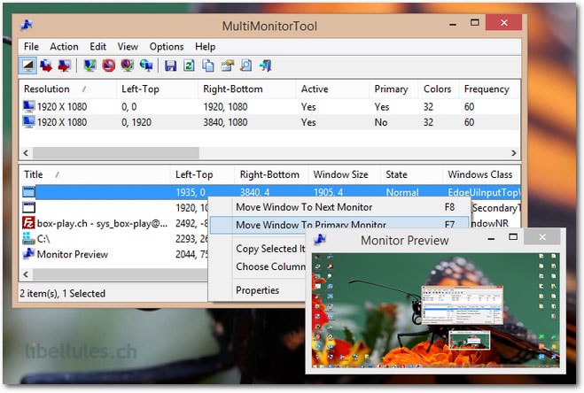
Task: Choose Move Window To Next Monitor
Action: [x=339, y=207]
